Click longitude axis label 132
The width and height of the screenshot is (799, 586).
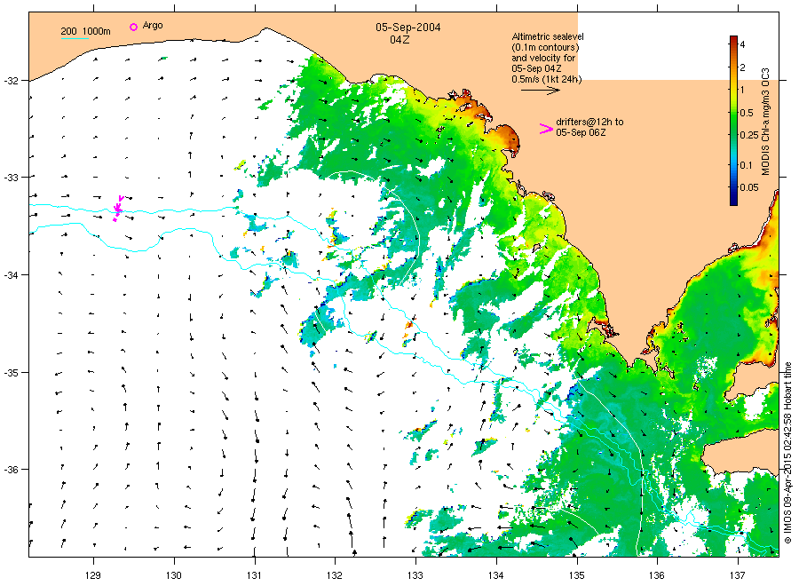click(x=335, y=575)
